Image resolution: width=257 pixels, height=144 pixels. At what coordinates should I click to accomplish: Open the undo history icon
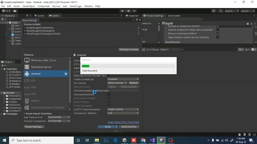click(214, 11)
